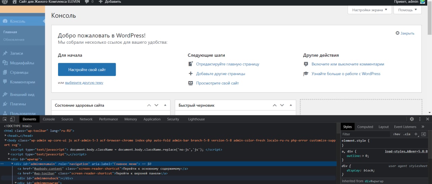Collapse the div#adminmenumain node
432x184 pixels.
(12, 164)
